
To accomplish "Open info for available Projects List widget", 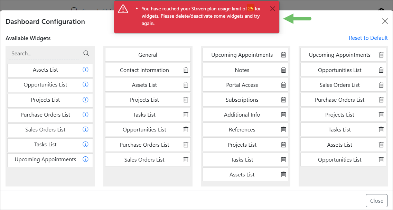I will click(85, 100).
